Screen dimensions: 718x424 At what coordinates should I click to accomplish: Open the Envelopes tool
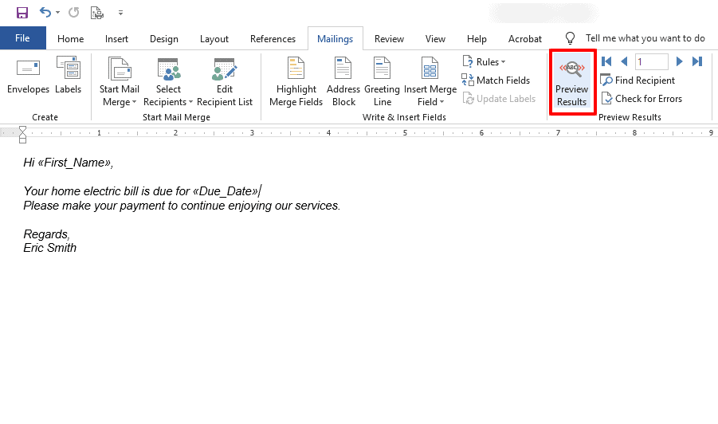[x=28, y=76]
